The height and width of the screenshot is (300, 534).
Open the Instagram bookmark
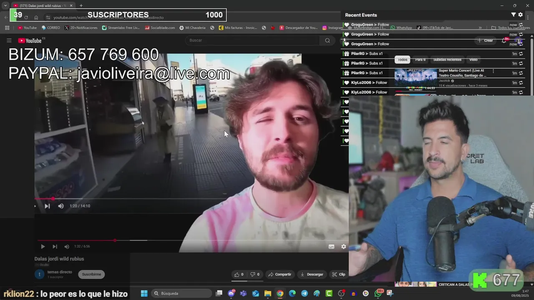[x=332, y=28]
